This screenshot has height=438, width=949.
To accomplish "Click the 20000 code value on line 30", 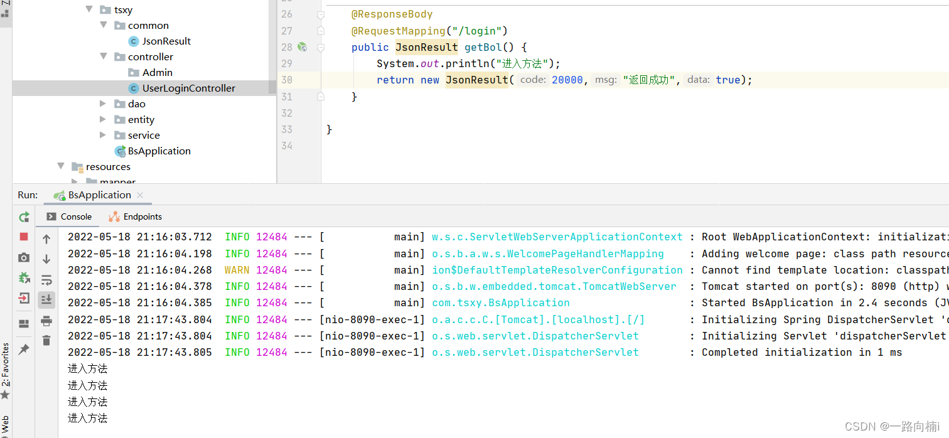I will click(567, 80).
